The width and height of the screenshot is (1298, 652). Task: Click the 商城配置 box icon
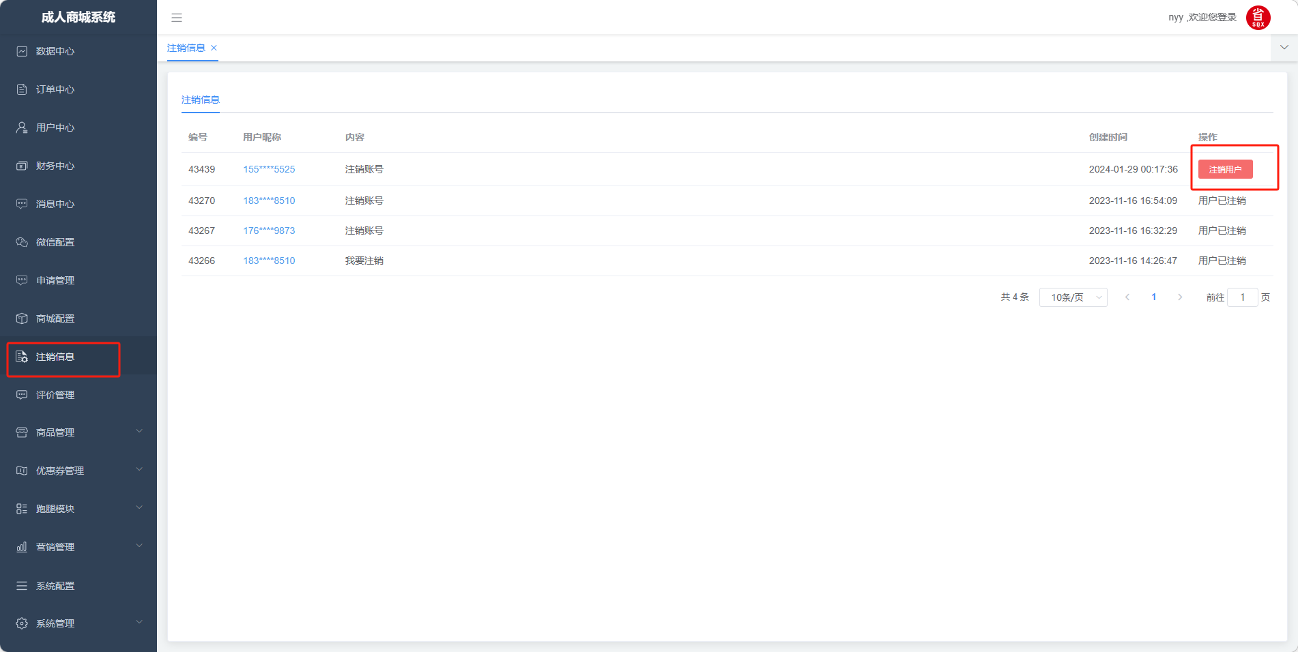tap(22, 318)
